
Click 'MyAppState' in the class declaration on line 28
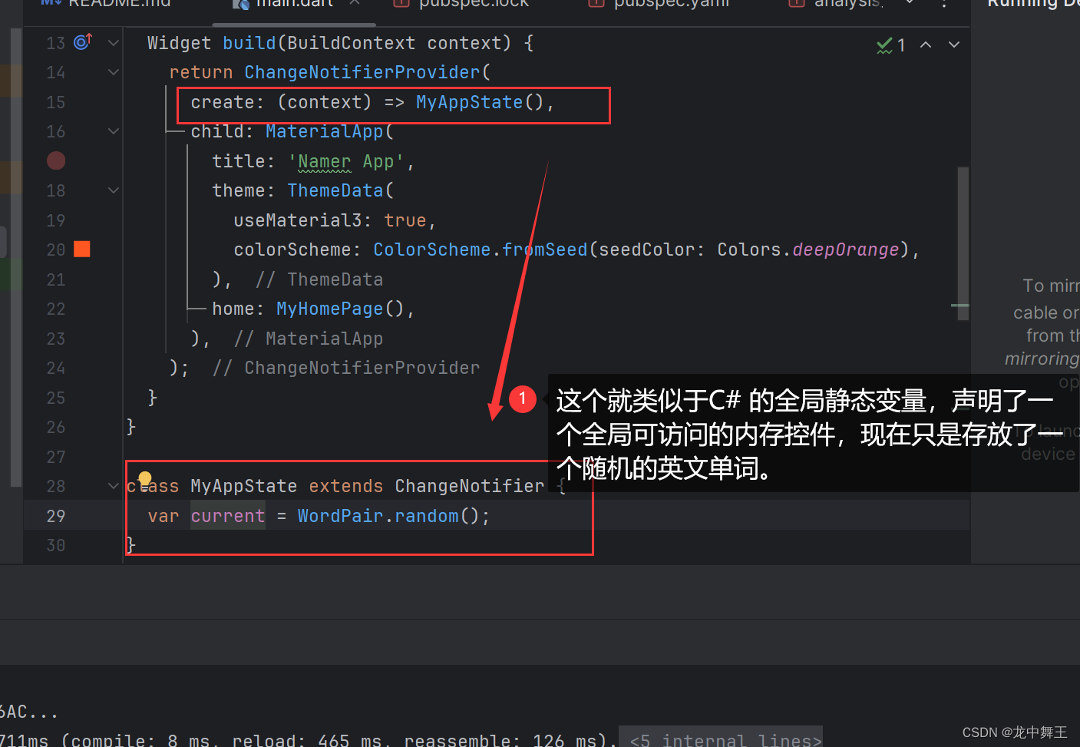coord(243,486)
